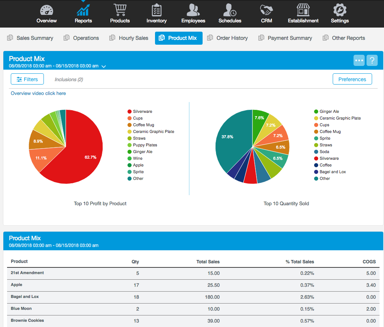The image size is (384, 327).
Task: Click the Products shopping cart icon
Action: pyautogui.click(x=120, y=10)
